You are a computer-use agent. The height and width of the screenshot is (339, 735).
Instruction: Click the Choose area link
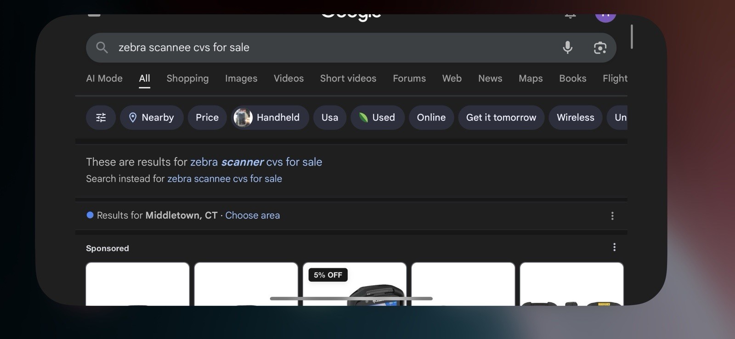[253, 215]
